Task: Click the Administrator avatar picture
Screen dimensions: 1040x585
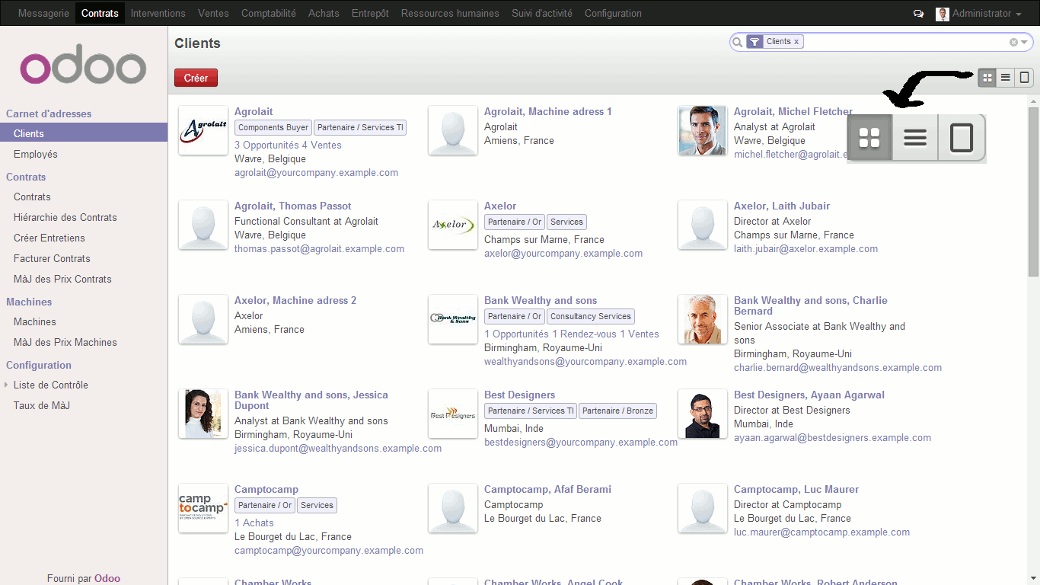Action: point(943,14)
